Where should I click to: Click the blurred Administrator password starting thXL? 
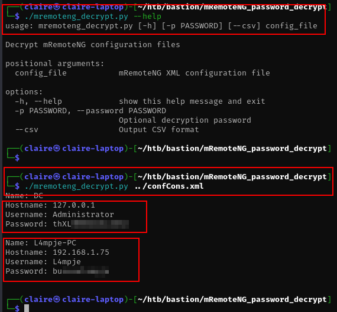click(90, 224)
